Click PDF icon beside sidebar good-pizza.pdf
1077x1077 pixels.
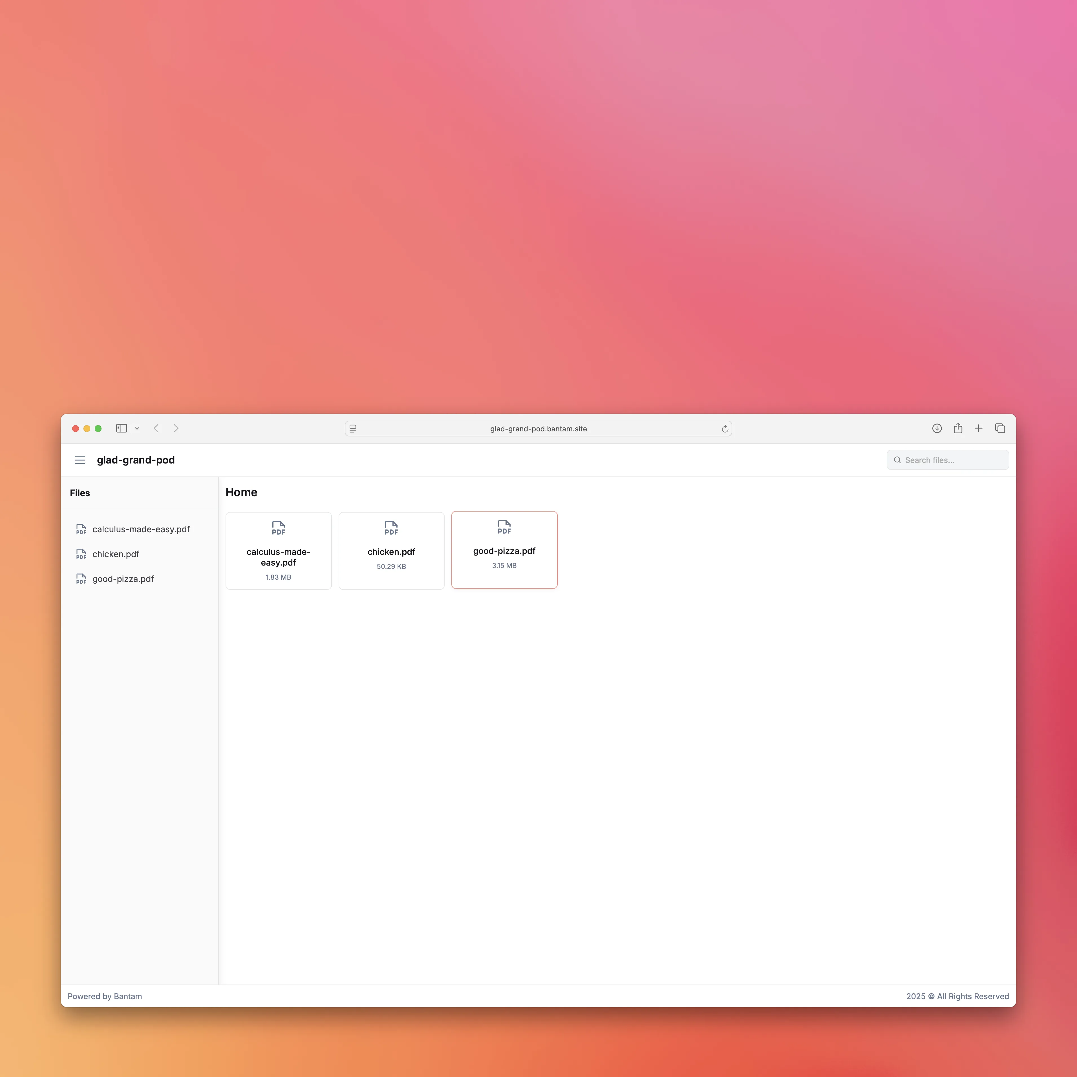[x=81, y=579]
